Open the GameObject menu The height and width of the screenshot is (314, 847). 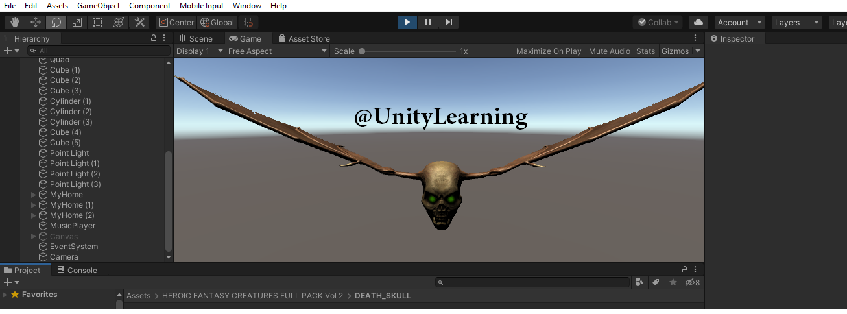[x=99, y=6]
